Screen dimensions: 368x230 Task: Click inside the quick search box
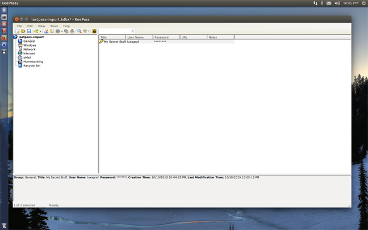115,31
